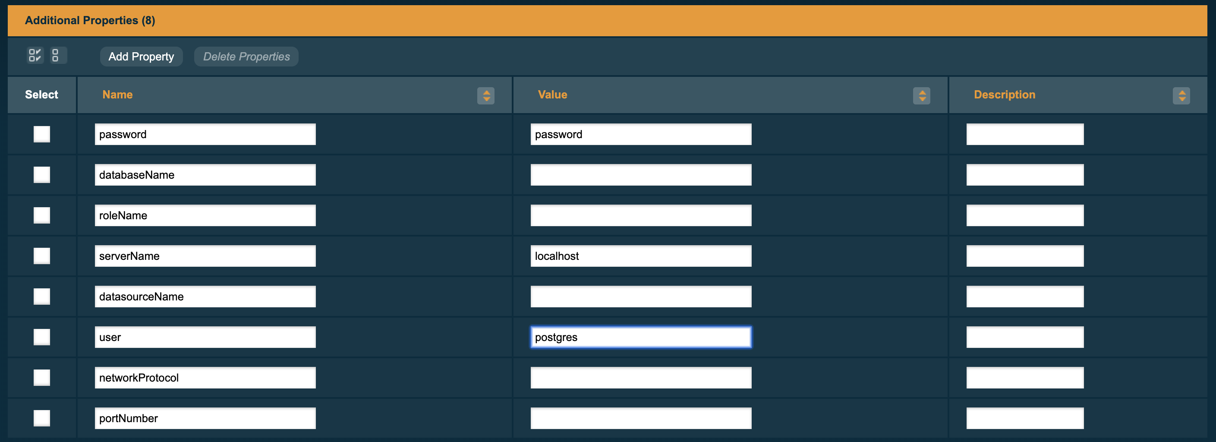The image size is (1216, 442).
Task: Click the Additional Properties (8) header
Action: click(90, 20)
